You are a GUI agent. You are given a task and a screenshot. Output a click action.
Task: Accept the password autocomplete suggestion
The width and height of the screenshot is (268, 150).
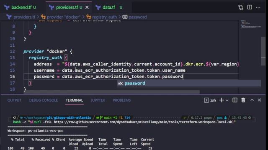click(x=189, y=83)
